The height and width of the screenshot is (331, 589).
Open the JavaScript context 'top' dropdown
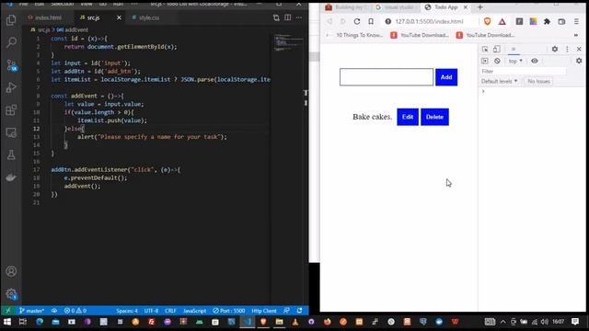coord(515,61)
